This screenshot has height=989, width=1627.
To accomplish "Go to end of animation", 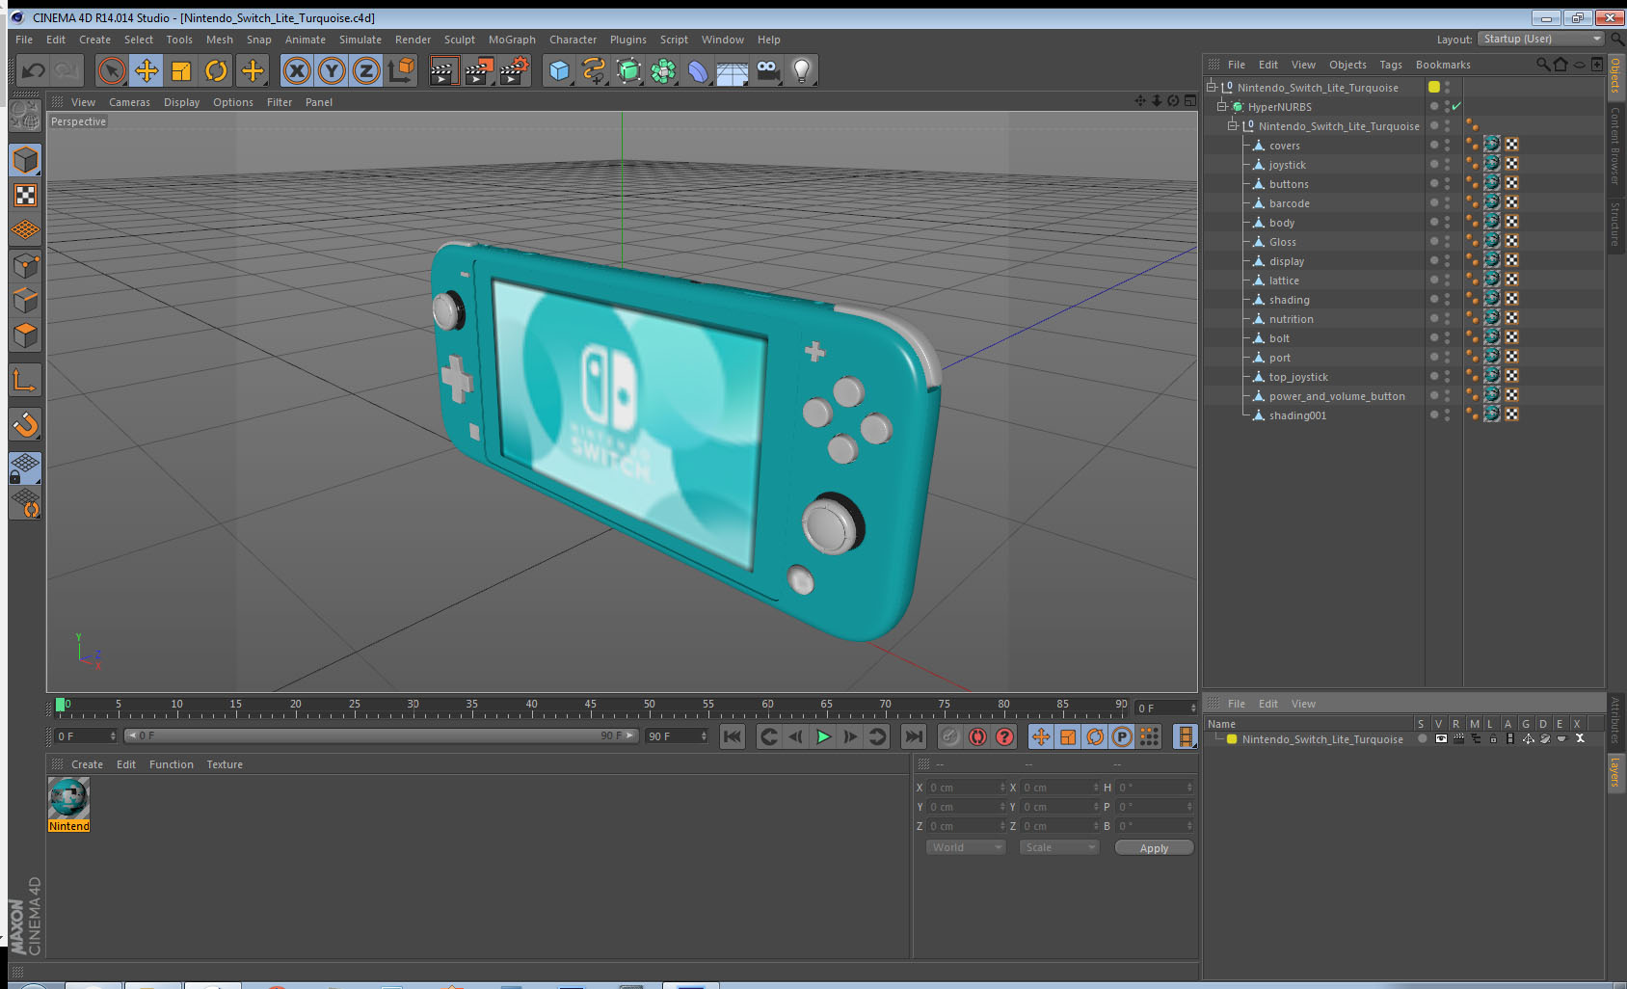I will coord(913,736).
